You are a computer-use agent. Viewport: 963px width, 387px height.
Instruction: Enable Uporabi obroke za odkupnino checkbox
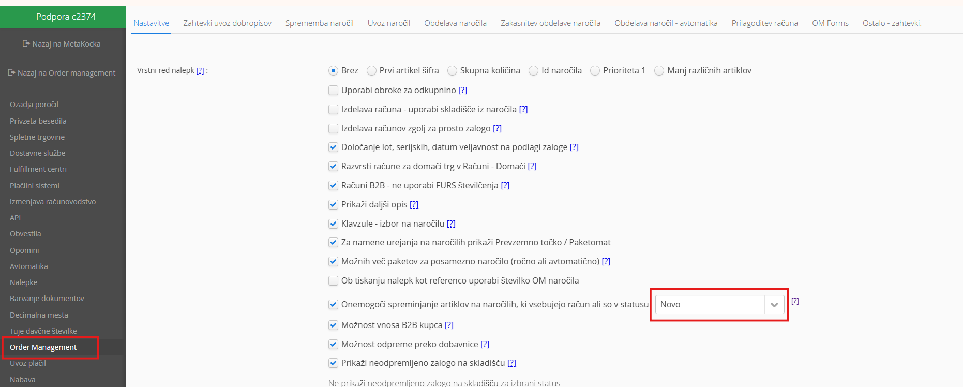point(334,91)
